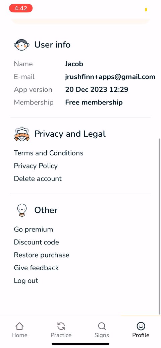Open the Practice refresh-arrows icon
This screenshot has width=161, height=348.
click(61, 326)
